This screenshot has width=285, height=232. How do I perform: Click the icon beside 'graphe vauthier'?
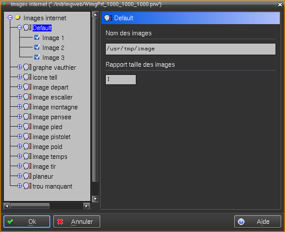(28, 68)
